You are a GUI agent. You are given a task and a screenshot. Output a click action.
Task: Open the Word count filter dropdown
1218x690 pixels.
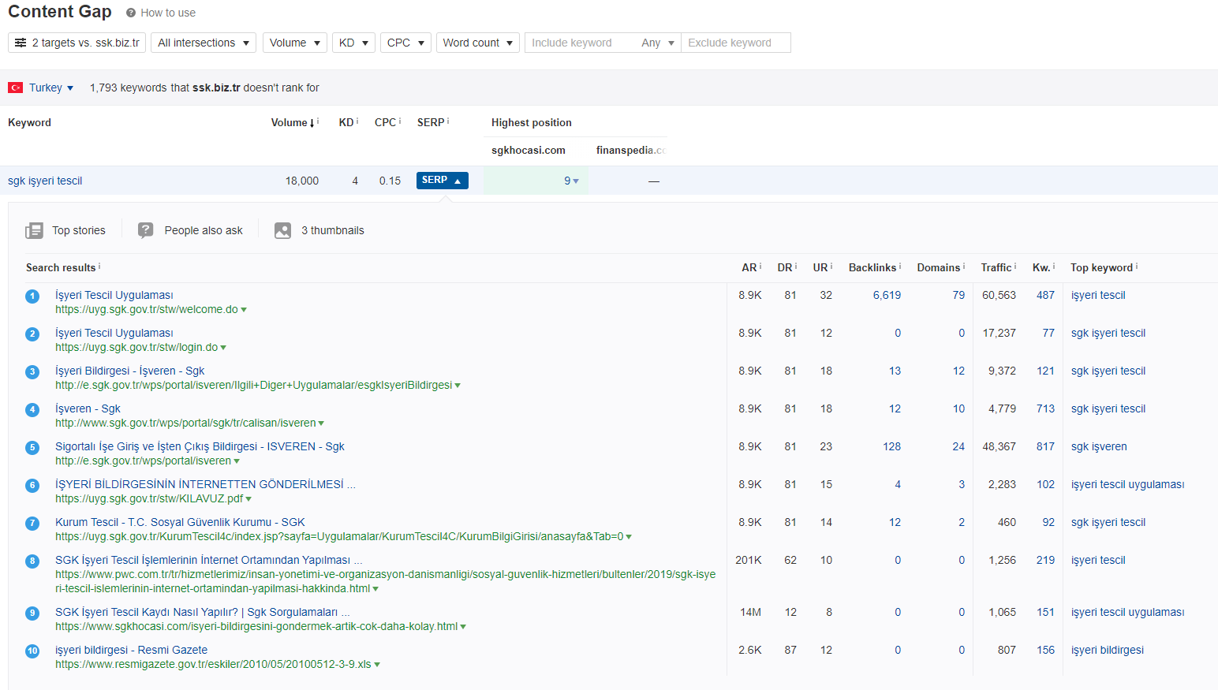478,43
